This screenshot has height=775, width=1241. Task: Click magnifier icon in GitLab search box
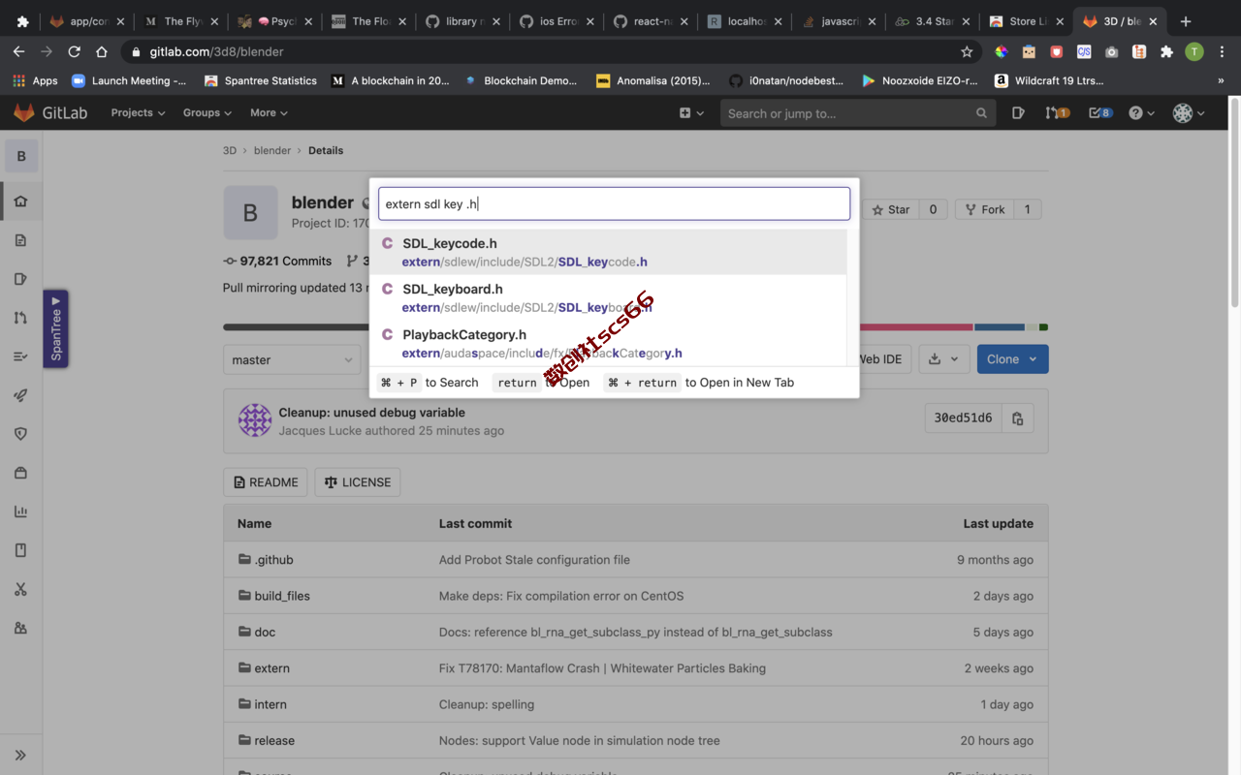(x=981, y=113)
